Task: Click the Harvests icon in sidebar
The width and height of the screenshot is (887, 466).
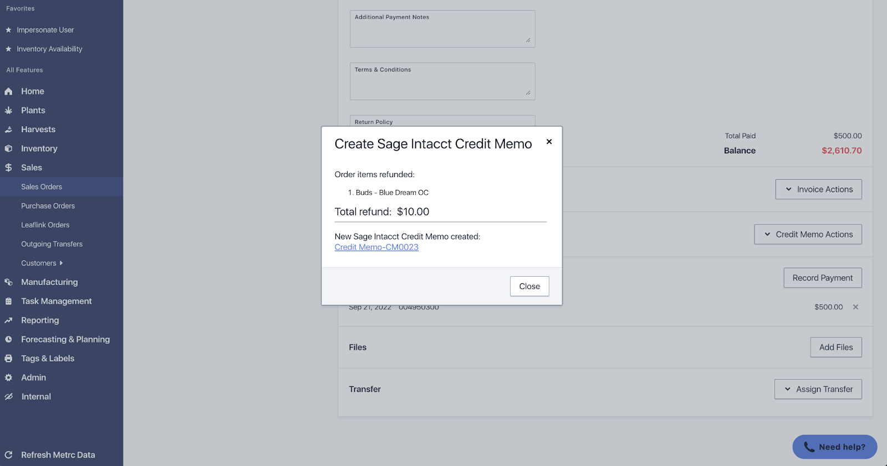Action: click(8, 130)
